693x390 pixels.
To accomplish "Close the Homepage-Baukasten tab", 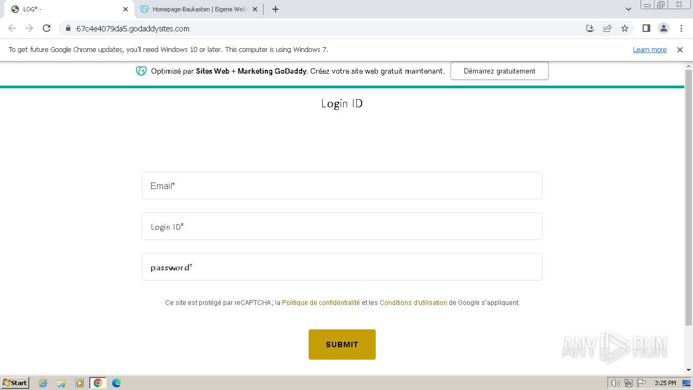I will tap(255, 9).
